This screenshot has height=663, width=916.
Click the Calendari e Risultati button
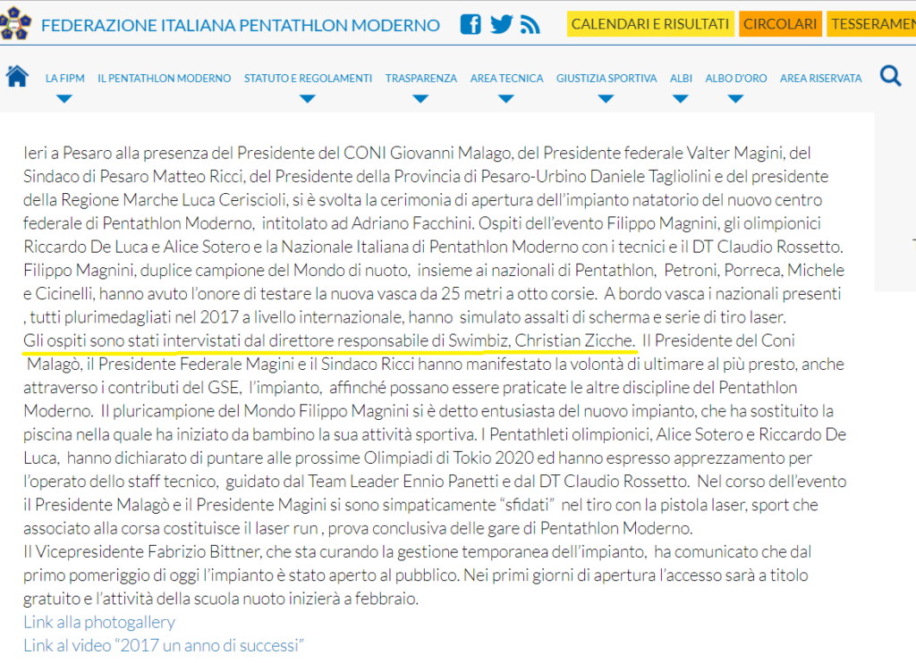coord(650,24)
